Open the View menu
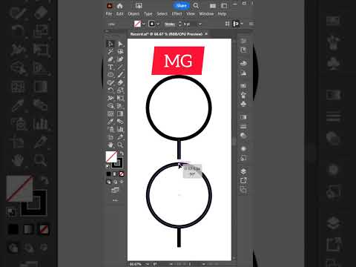This screenshot has height=267, width=356. click(x=191, y=14)
